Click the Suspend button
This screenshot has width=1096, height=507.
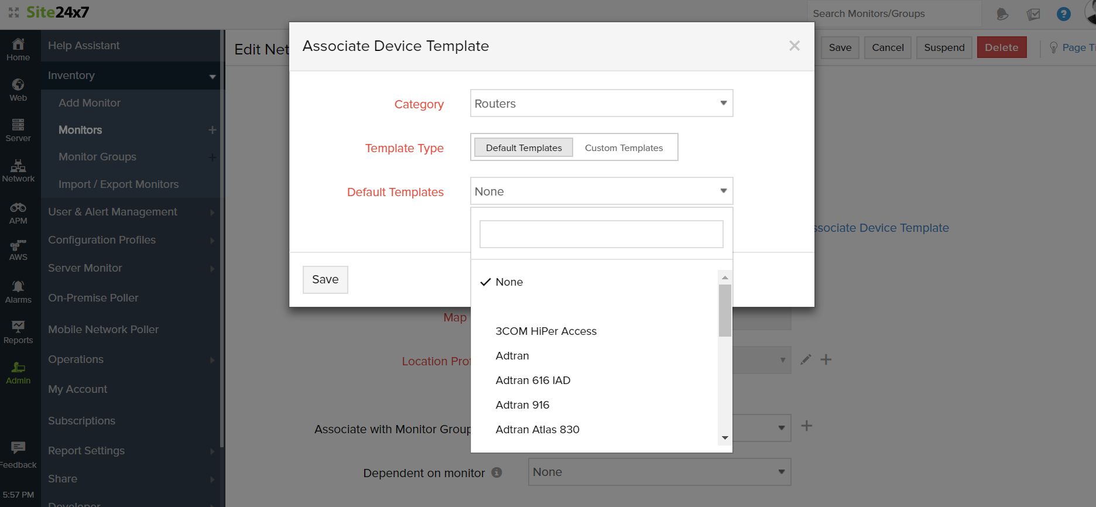click(944, 47)
